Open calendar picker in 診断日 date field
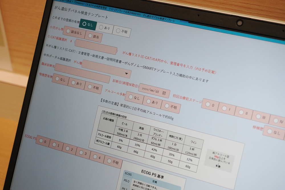The width and height of the screenshot is (285, 190). [164, 93]
